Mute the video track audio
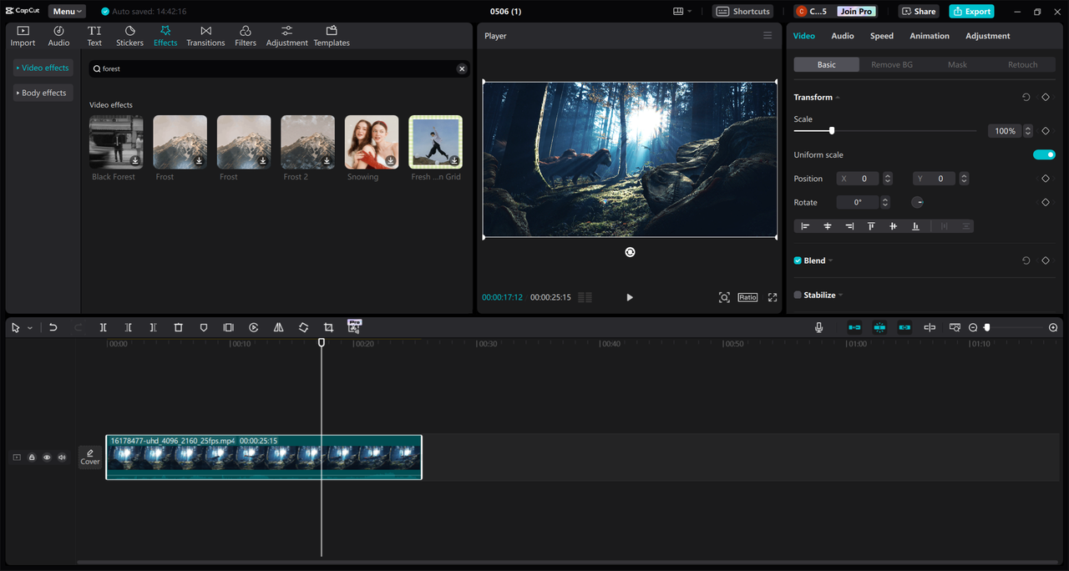Viewport: 1069px width, 571px height. [x=62, y=457]
